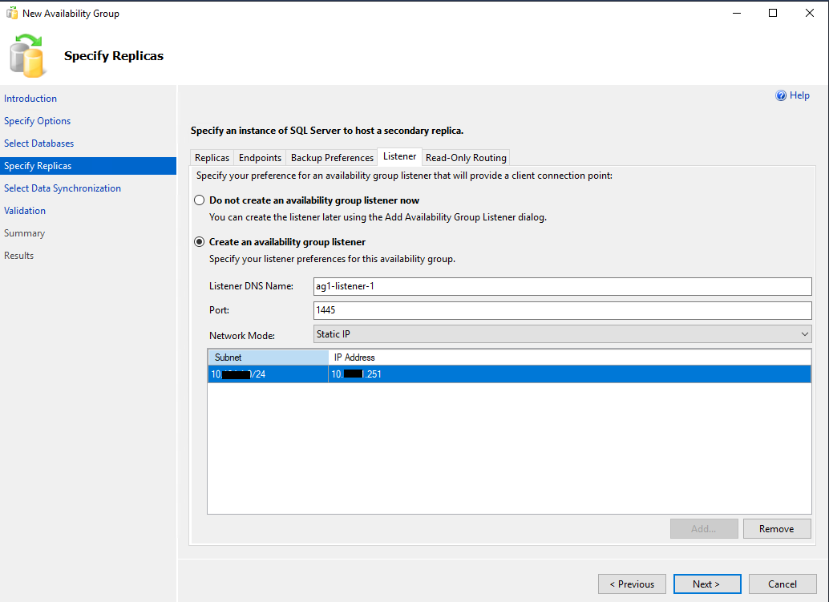829x602 pixels.
Task: Select the Listener tab
Action: pyautogui.click(x=400, y=156)
